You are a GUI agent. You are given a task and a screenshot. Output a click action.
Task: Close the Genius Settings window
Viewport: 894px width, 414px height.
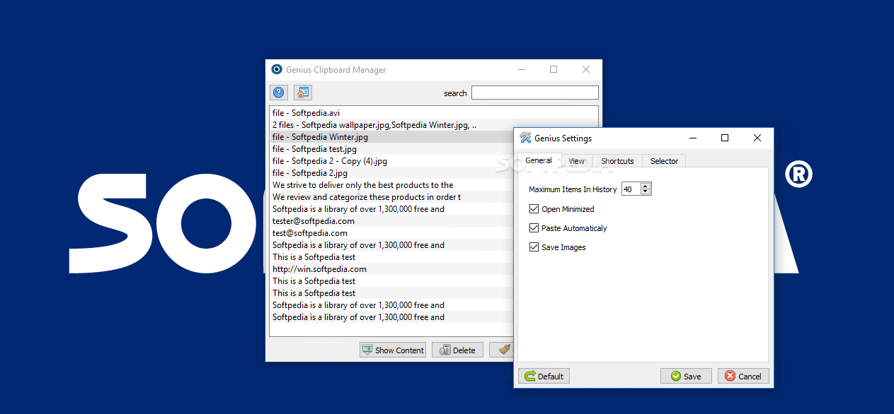(x=757, y=138)
